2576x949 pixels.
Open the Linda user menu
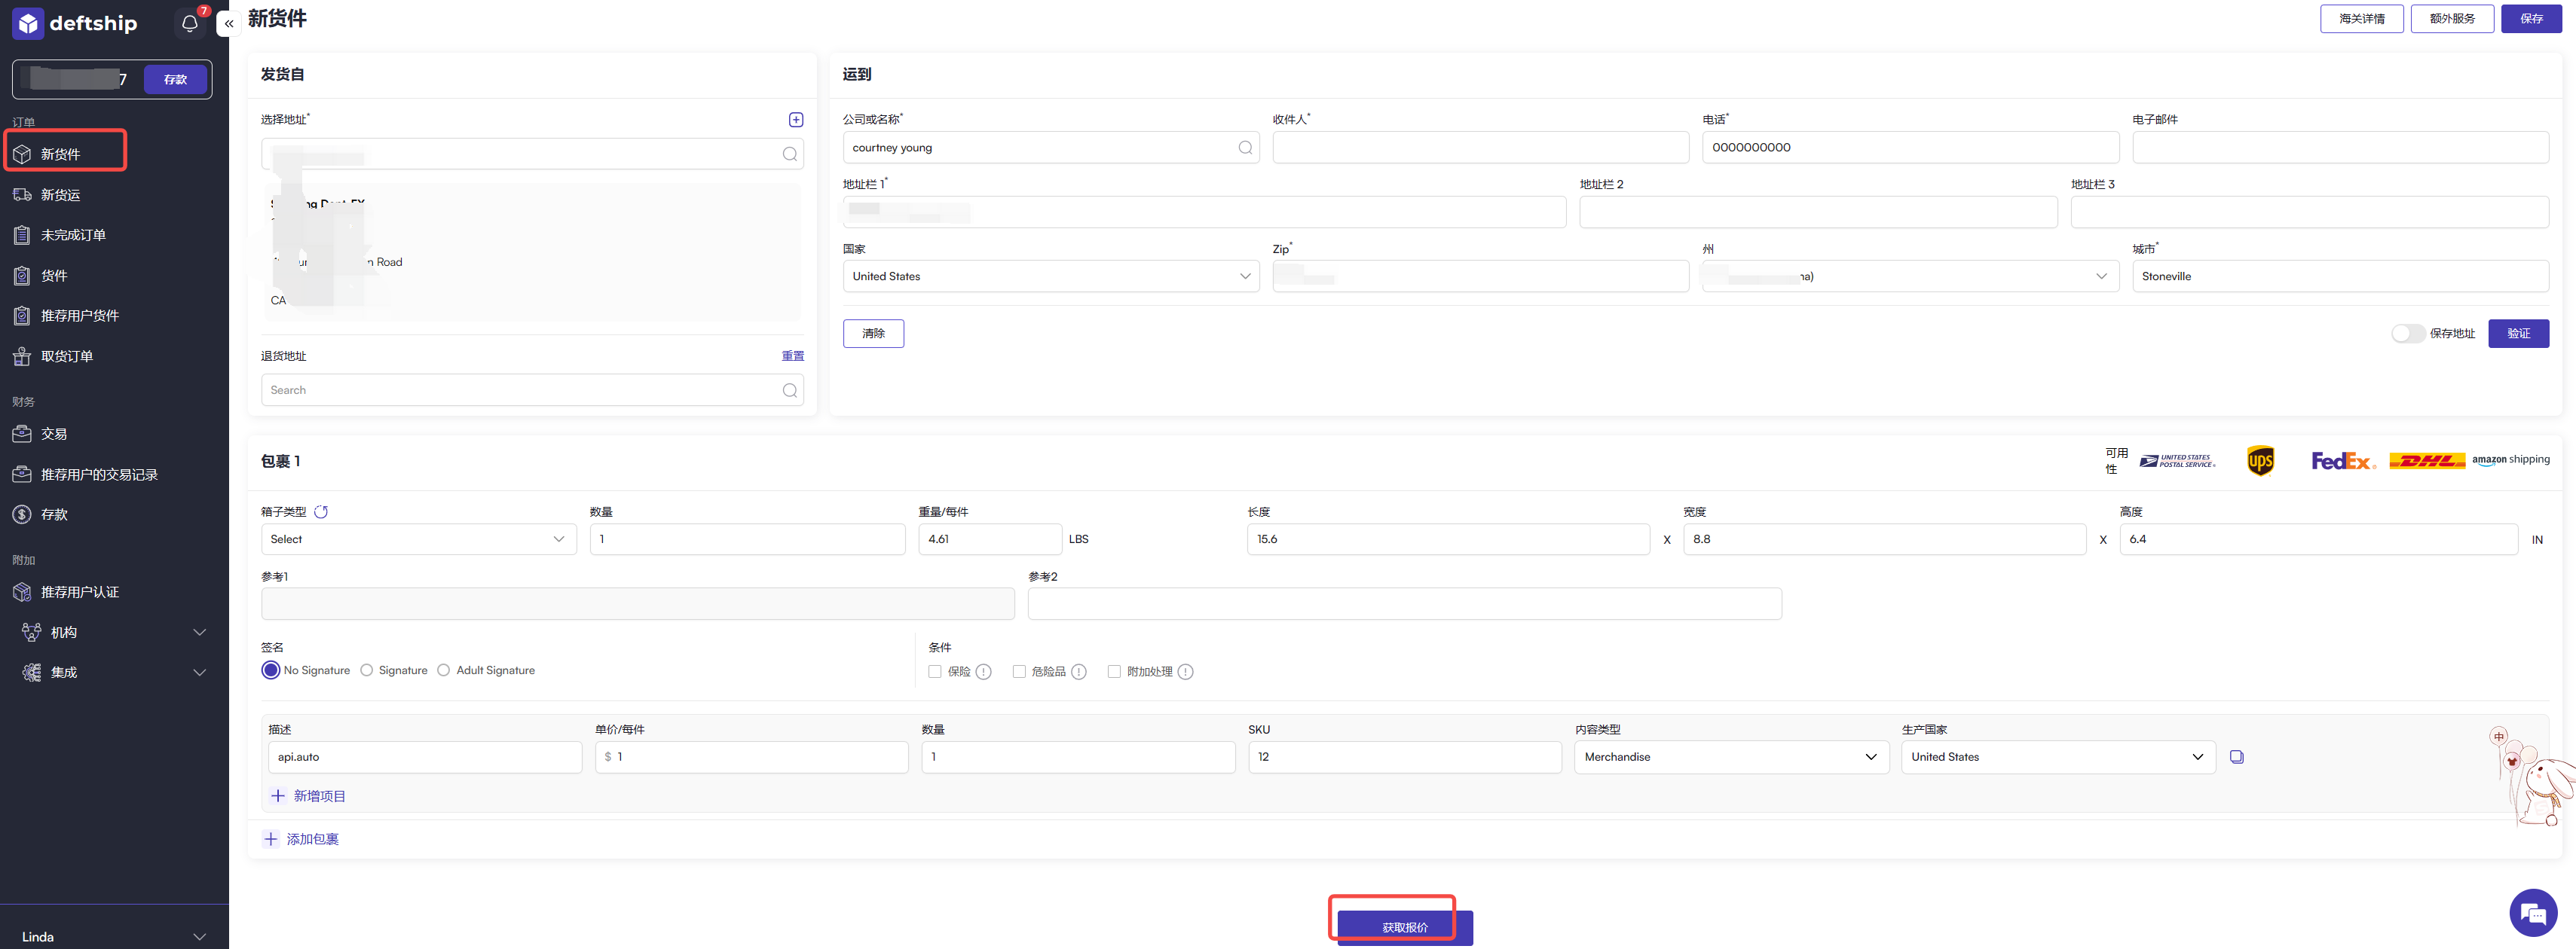(114, 937)
